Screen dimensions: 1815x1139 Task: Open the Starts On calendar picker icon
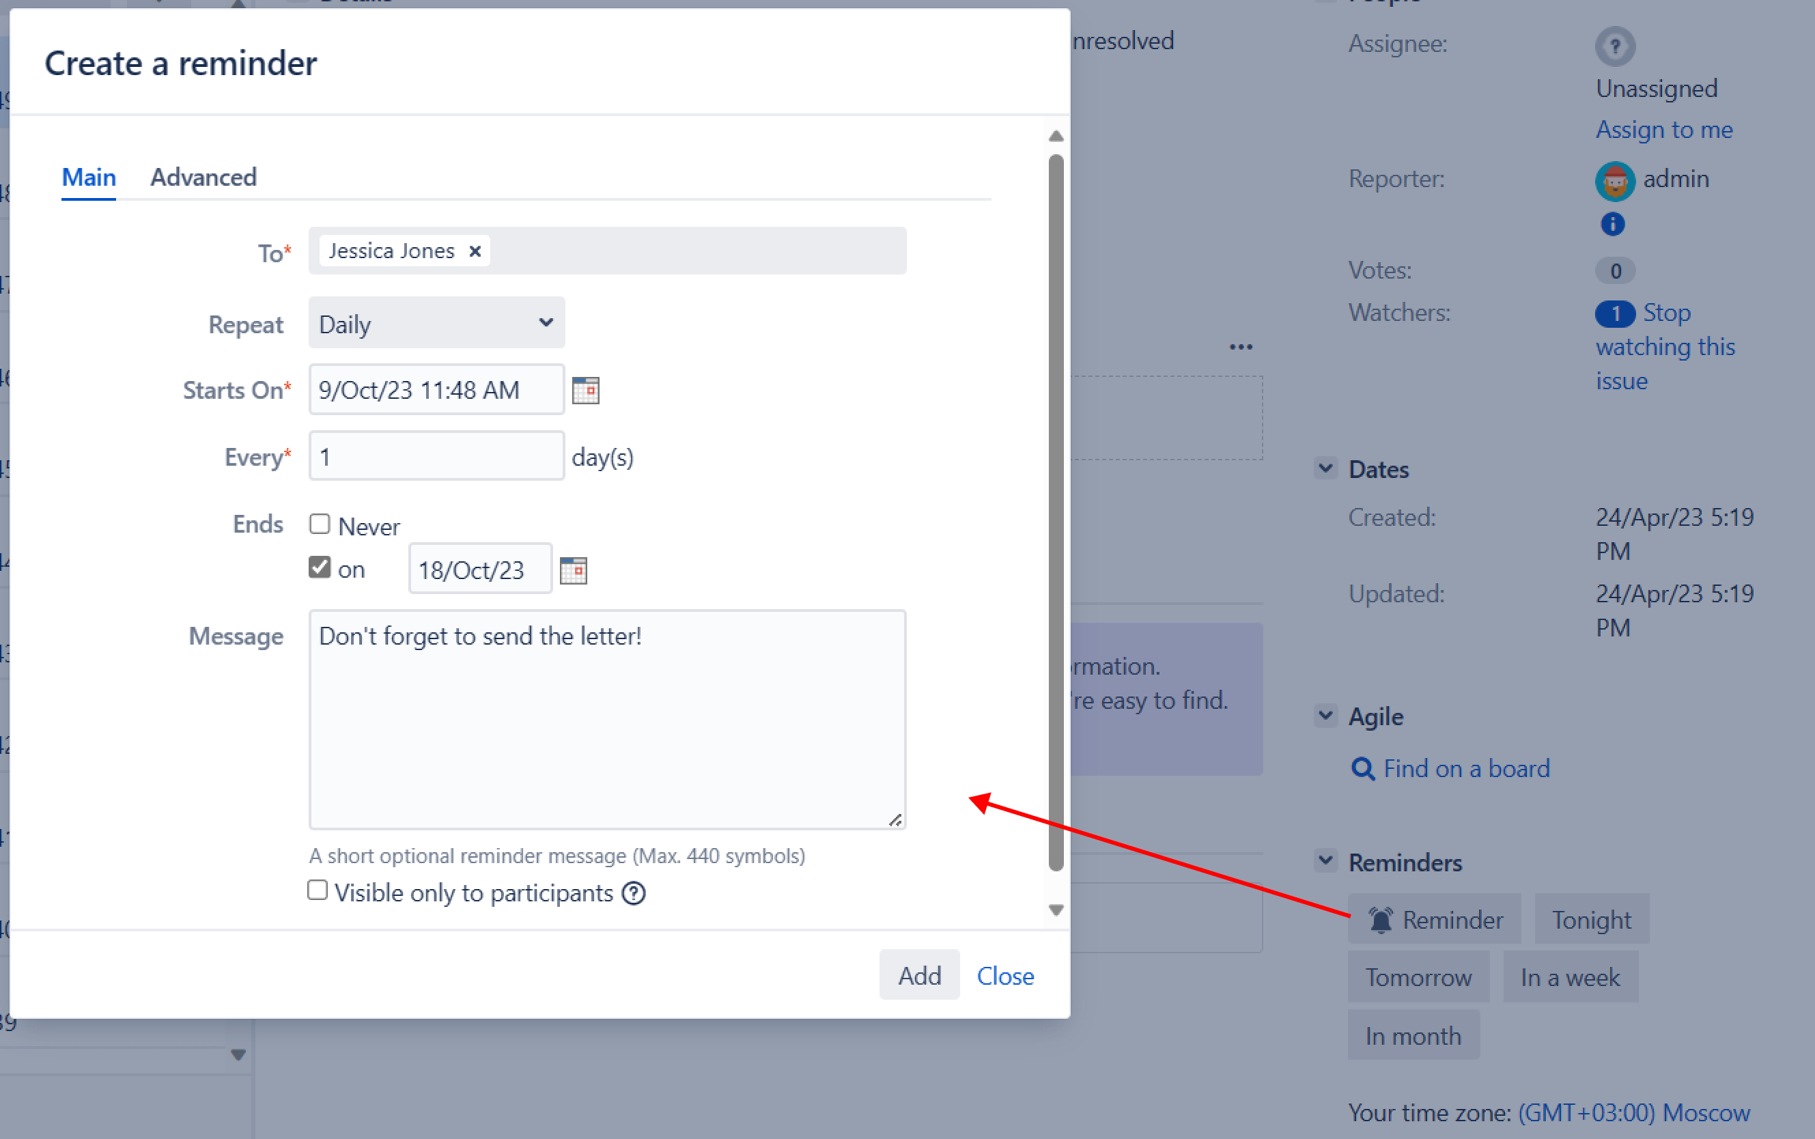coord(585,390)
